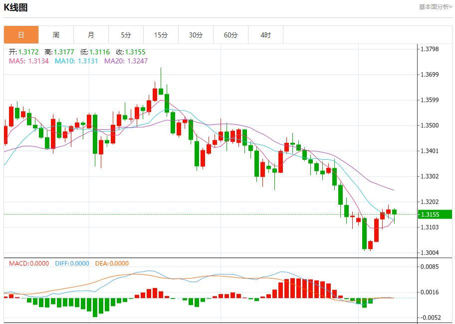Image resolution: width=455 pixels, height=324 pixels.
Task: Show the 30分 interval chart
Action: 196,35
